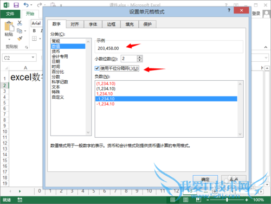Select 时间 in category list

coord(68,67)
